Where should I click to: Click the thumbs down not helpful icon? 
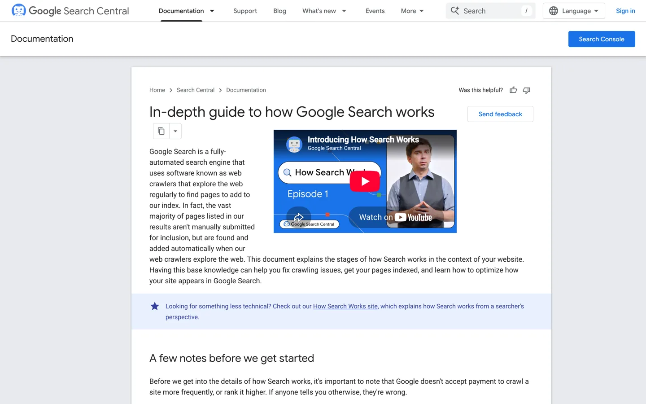[527, 90]
